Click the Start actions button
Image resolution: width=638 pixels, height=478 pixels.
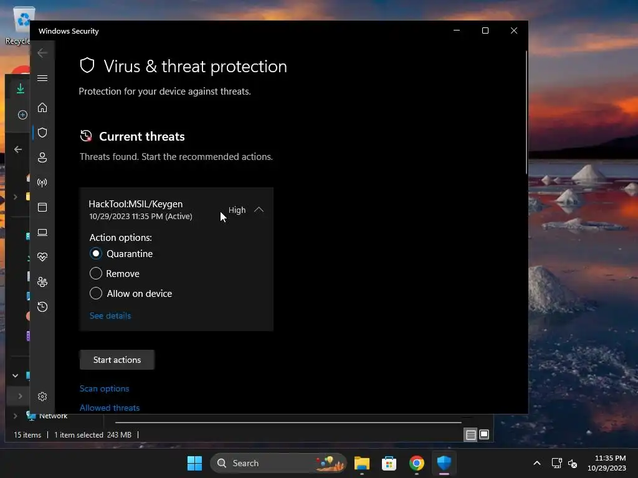117,360
